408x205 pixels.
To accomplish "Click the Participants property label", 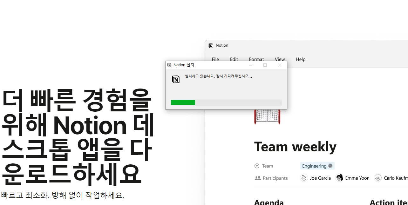I will coord(275,178).
